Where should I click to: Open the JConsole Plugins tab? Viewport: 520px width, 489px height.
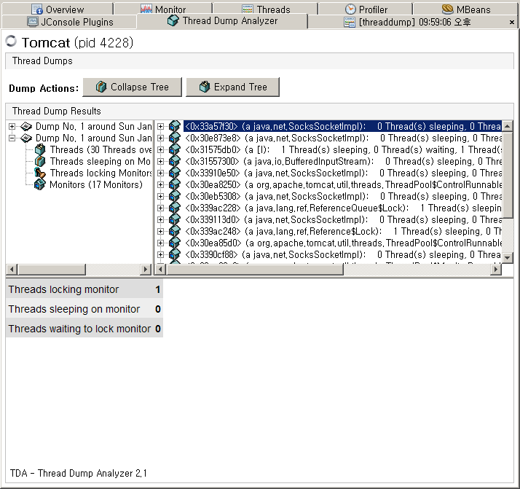pos(70,22)
